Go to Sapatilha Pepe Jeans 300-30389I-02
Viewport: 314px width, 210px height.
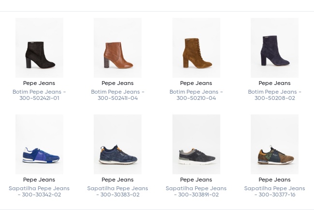click(196, 191)
